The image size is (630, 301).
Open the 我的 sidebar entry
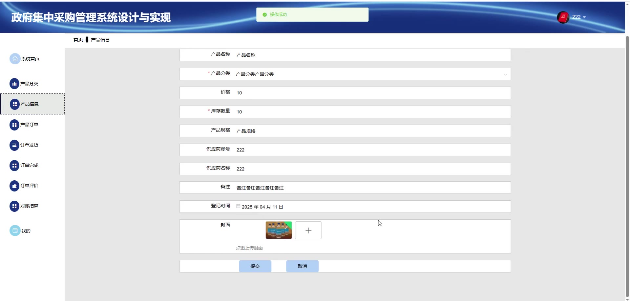pyautogui.click(x=32, y=231)
